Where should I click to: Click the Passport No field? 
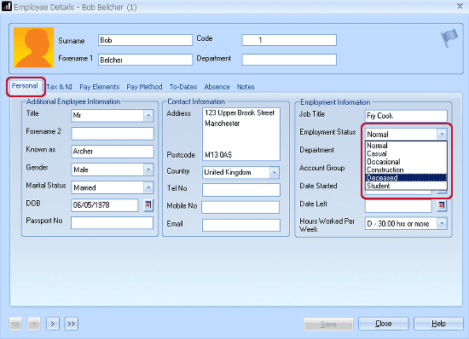pyautogui.click(x=113, y=223)
